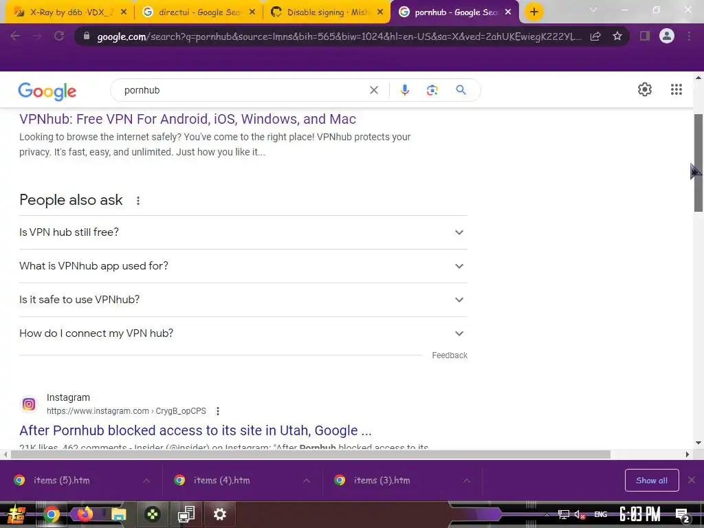Viewport: 704px width, 528px height.
Task: Expand "What is VPNhub app used for?"
Action: (x=243, y=266)
